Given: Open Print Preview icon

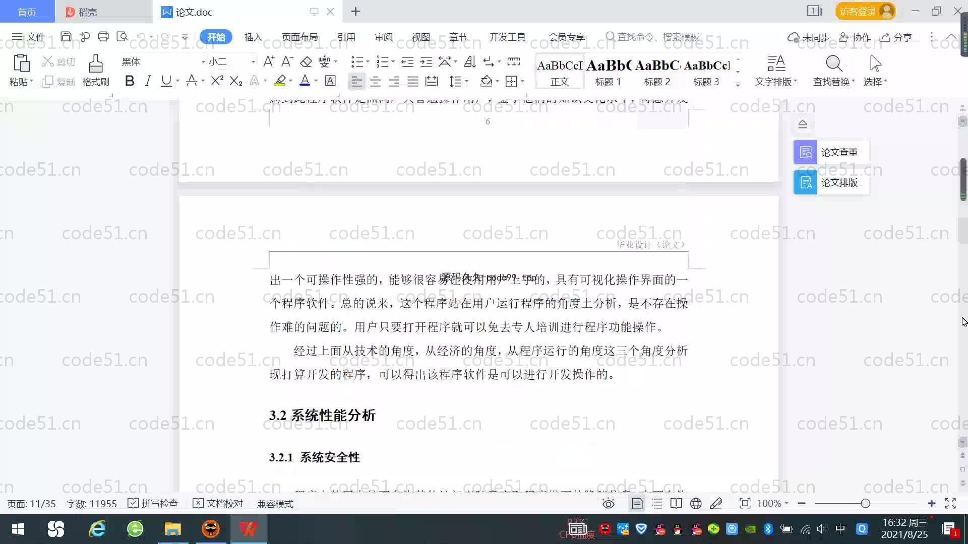Looking at the screenshot, I should [x=122, y=37].
